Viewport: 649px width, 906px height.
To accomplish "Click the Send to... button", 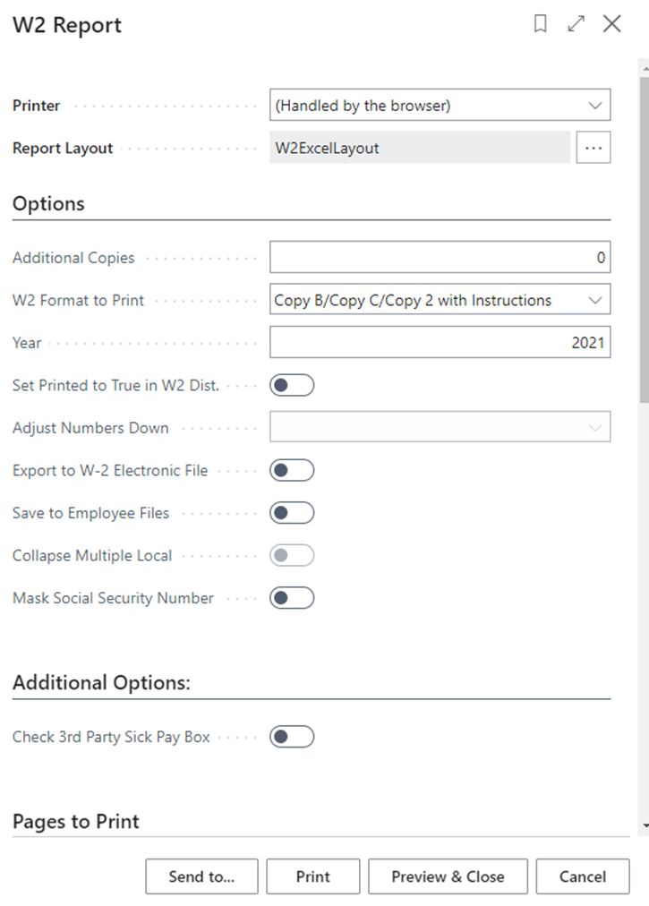I will pos(201,876).
